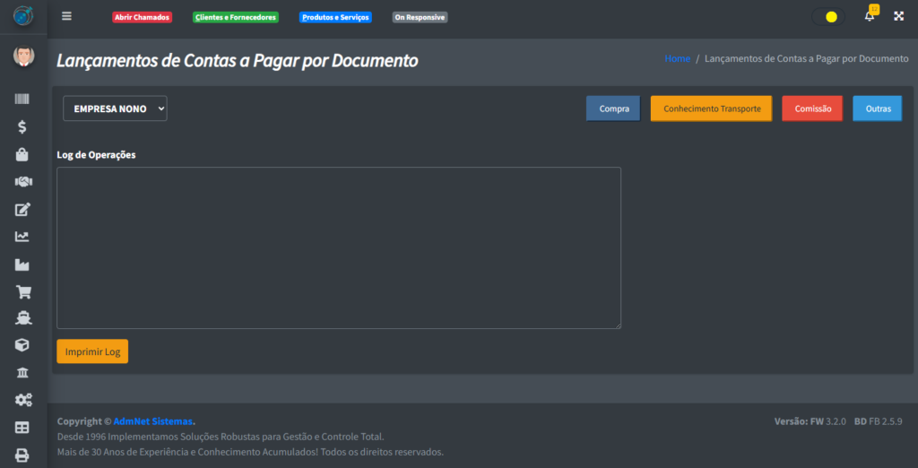
Task: Click the dollar sign sidebar icon
Action: click(x=22, y=127)
